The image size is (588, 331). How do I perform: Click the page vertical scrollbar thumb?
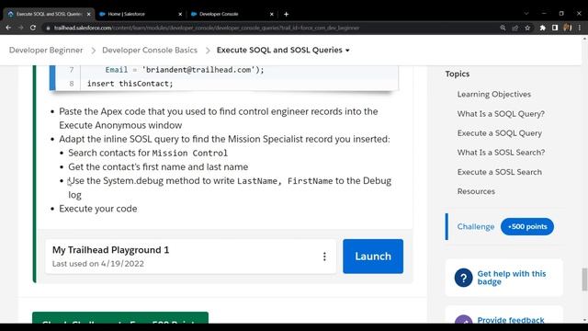click(x=584, y=280)
